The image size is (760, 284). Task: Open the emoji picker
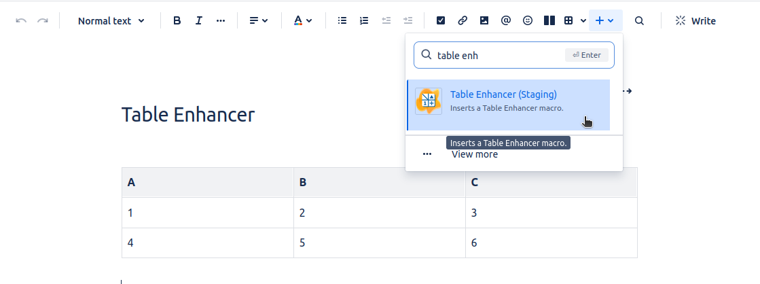tap(528, 20)
